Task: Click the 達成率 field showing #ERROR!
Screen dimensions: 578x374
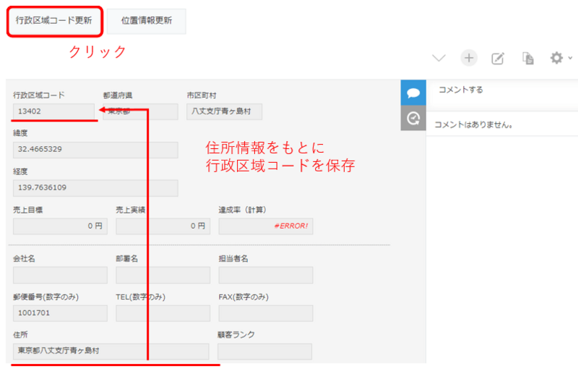Action: 265,226
